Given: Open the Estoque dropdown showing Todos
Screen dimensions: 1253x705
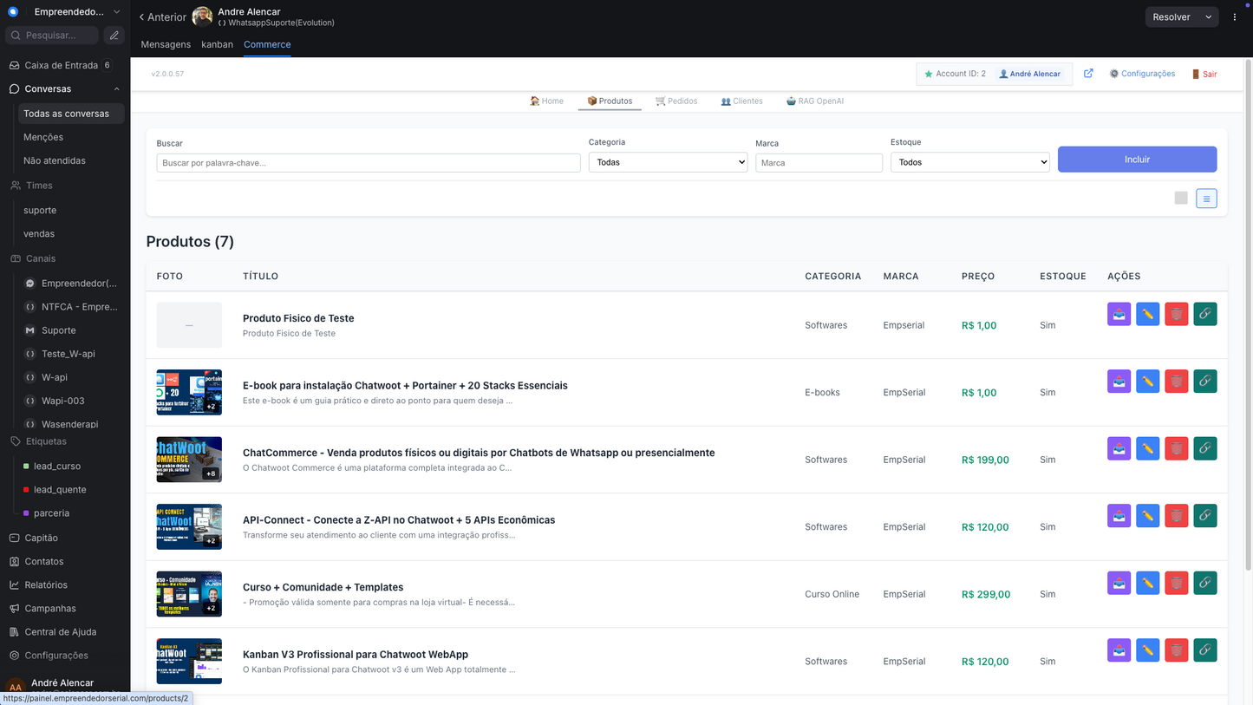Looking at the screenshot, I should (969, 162).
